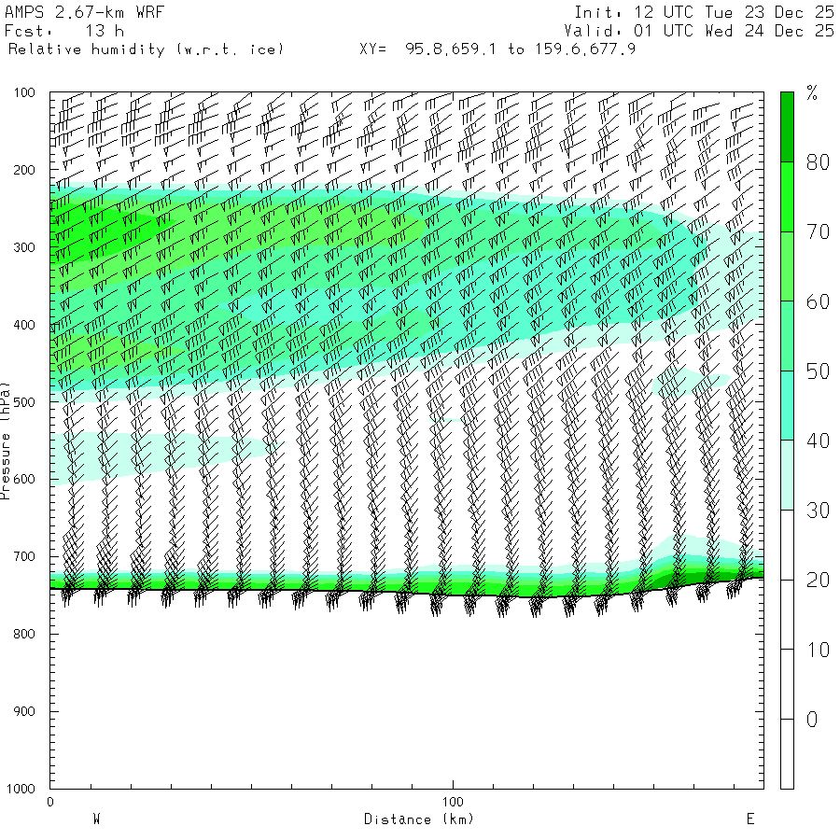This screenshot has width=840, height=840.
Task: Click the colorbar label 80
Action: pos(818,162)
